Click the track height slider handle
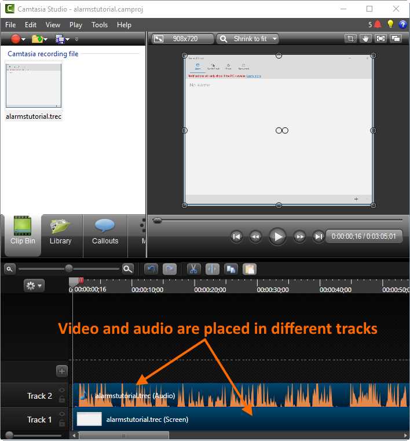410x441 pixels. click(9, 435)
